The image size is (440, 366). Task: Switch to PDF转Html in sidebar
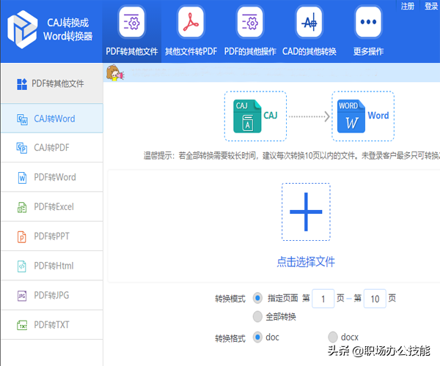pyautogui.click(x=52, y=266)
